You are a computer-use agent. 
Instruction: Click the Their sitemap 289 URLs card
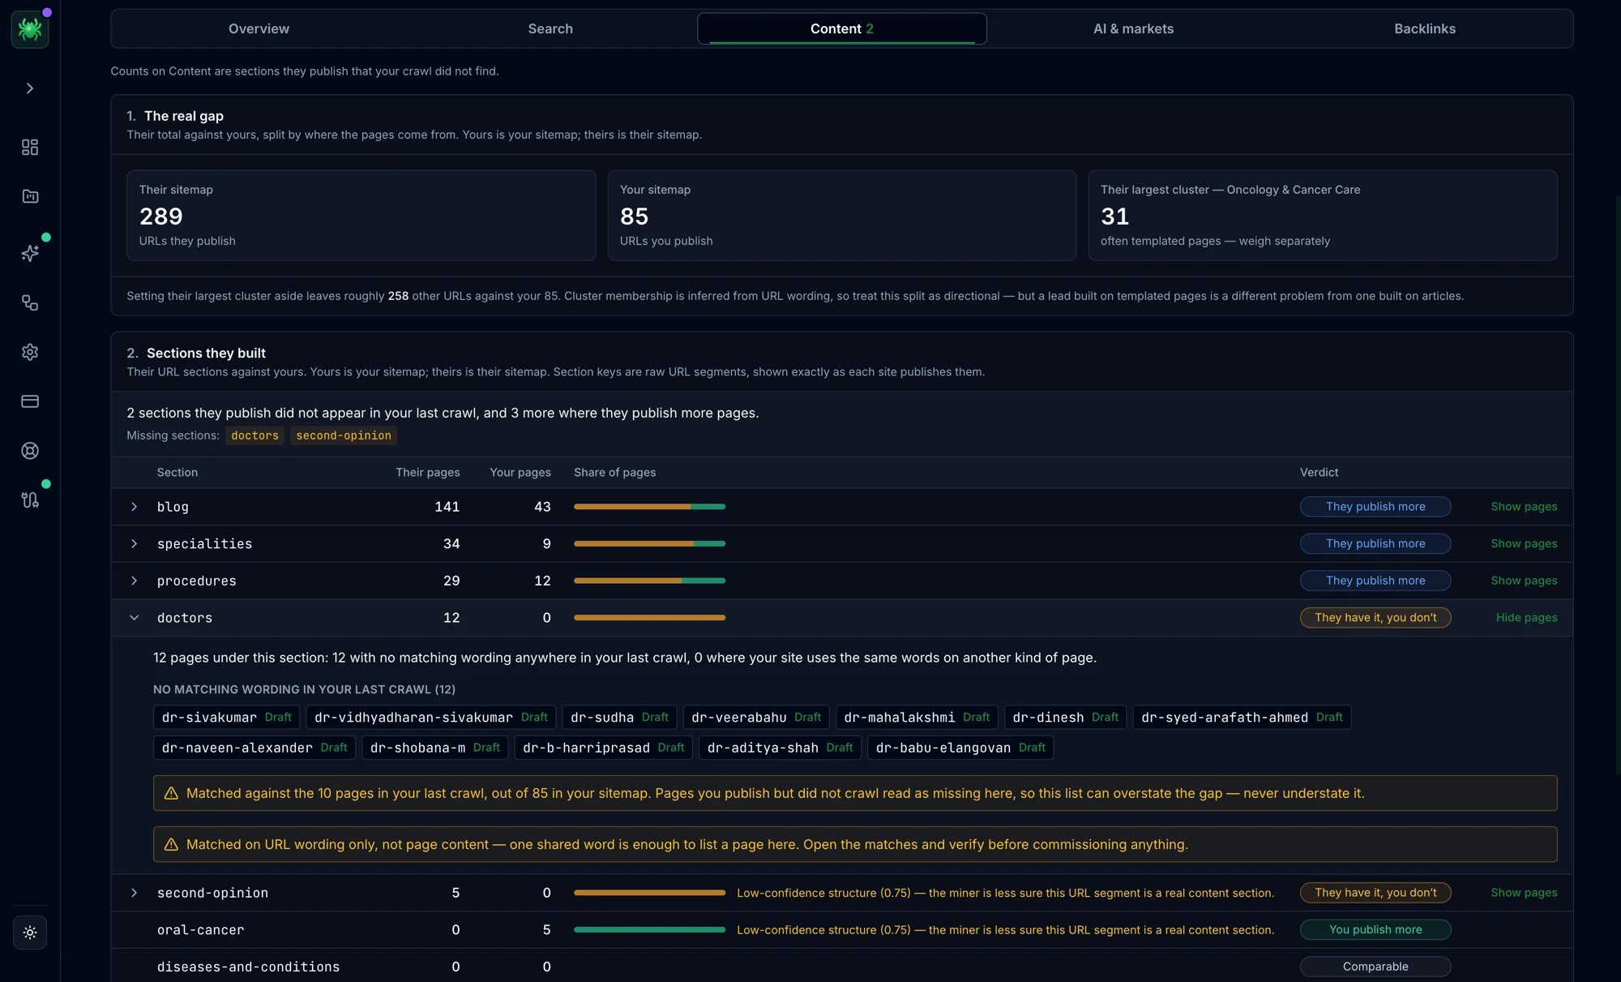coord(361,216)
